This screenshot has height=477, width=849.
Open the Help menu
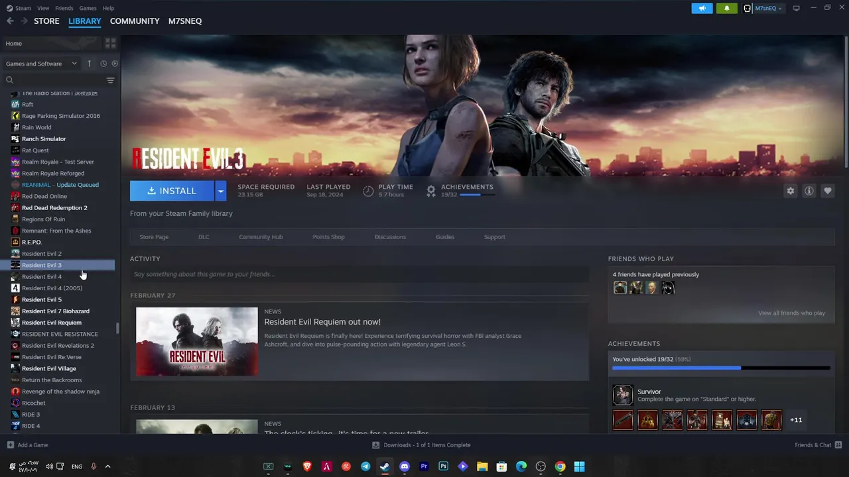click(108, 8)
